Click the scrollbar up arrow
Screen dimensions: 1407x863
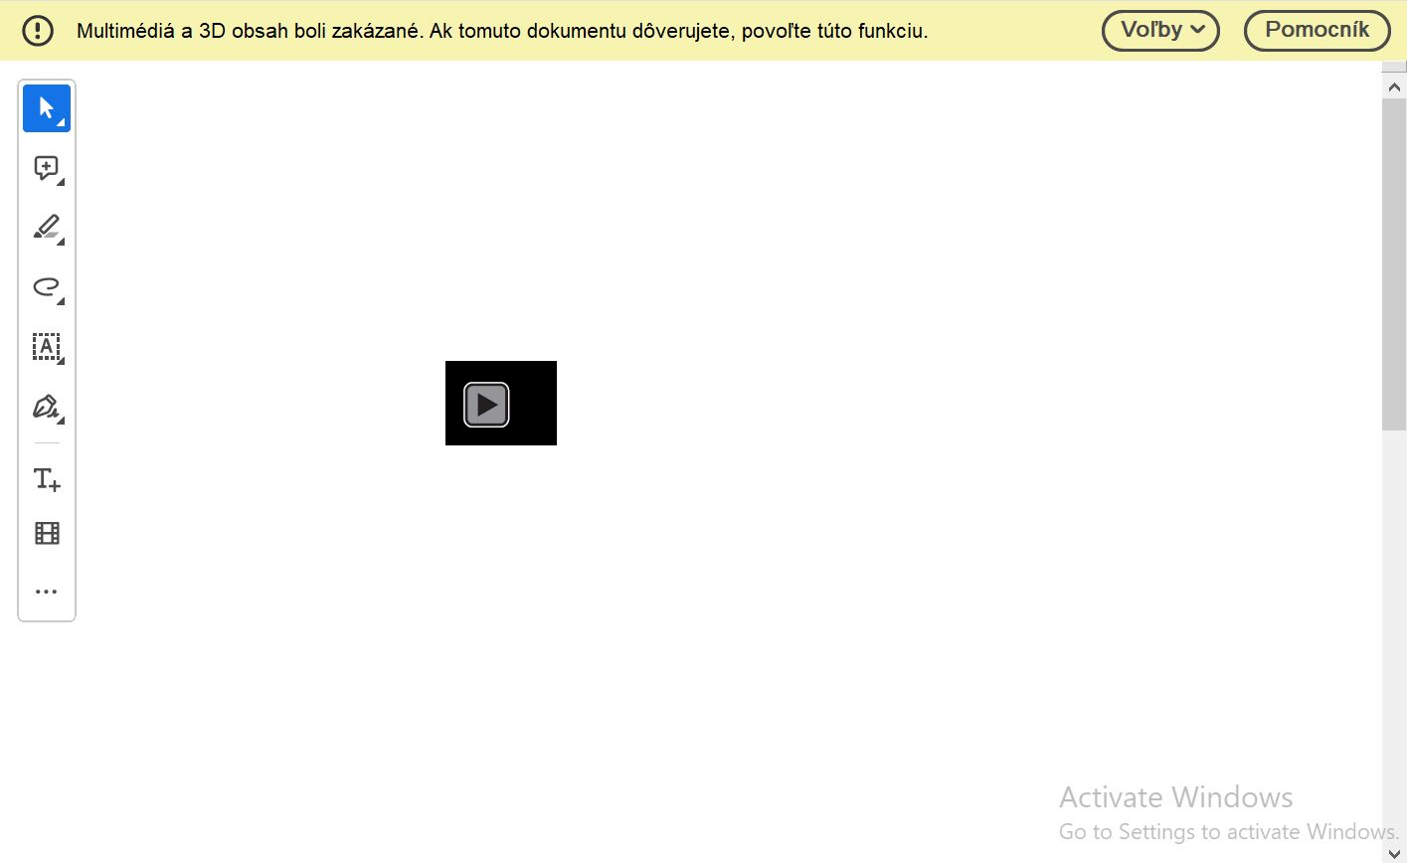1395,86
